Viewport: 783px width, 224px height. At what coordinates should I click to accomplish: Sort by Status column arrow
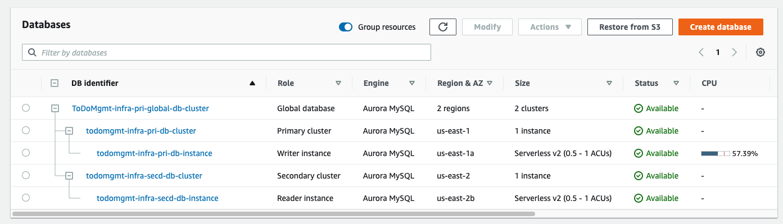click(676, 83)
